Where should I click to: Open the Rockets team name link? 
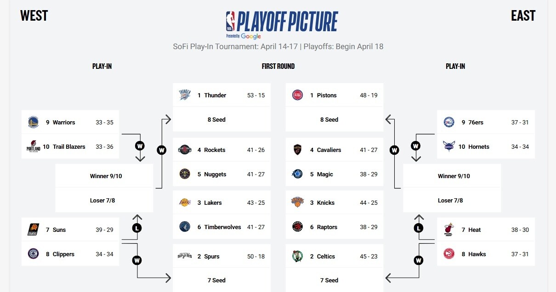(215, 150)
